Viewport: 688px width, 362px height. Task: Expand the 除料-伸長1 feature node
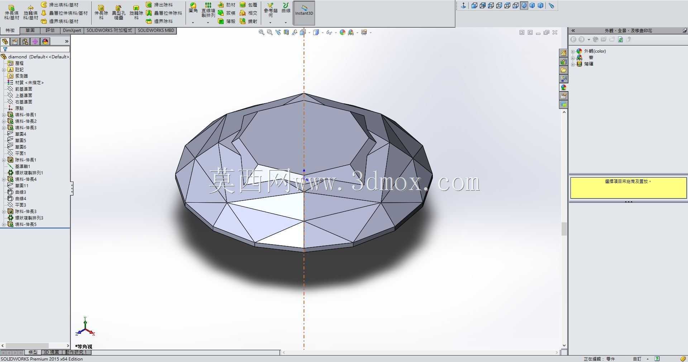pos(4,160)
